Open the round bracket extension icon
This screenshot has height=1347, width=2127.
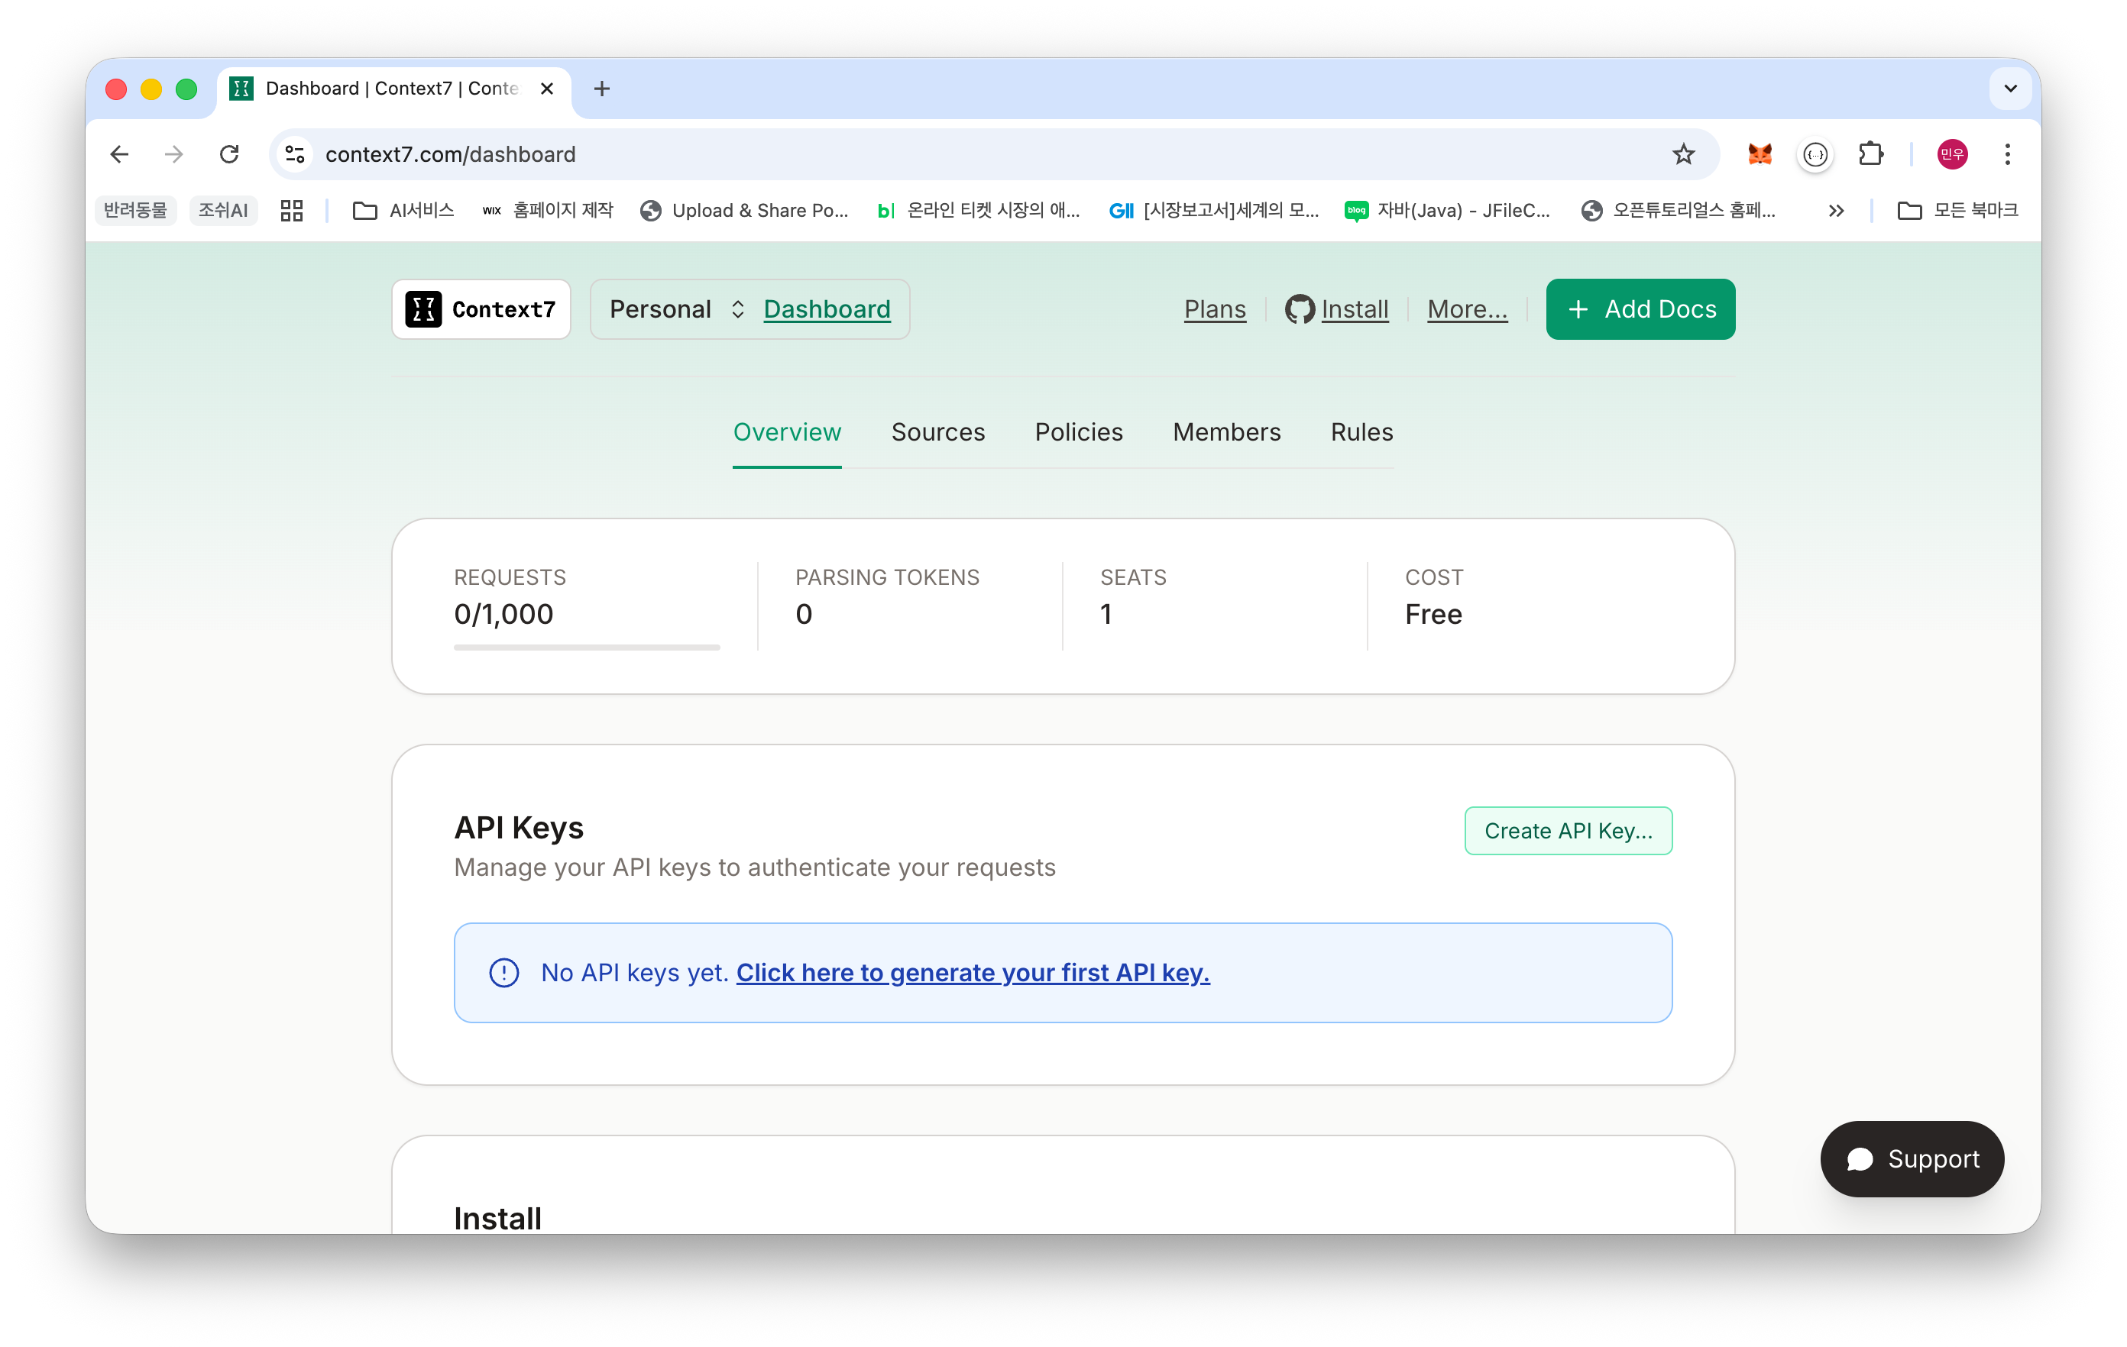click(x=1815, y=154)
